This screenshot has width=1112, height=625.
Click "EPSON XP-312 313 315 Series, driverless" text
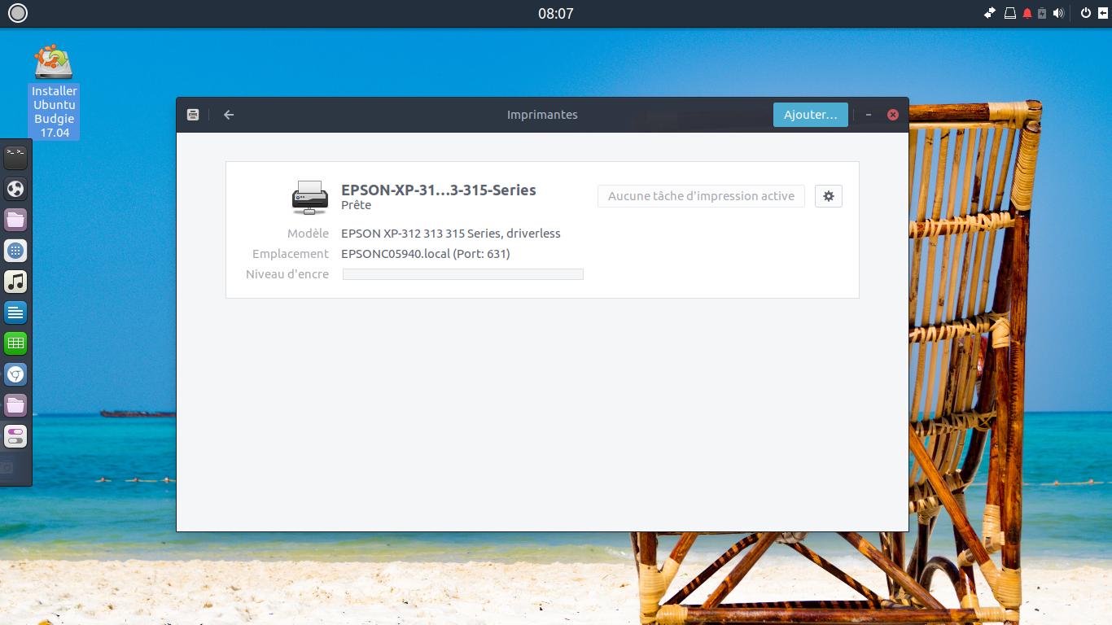(x=451, y=234)
